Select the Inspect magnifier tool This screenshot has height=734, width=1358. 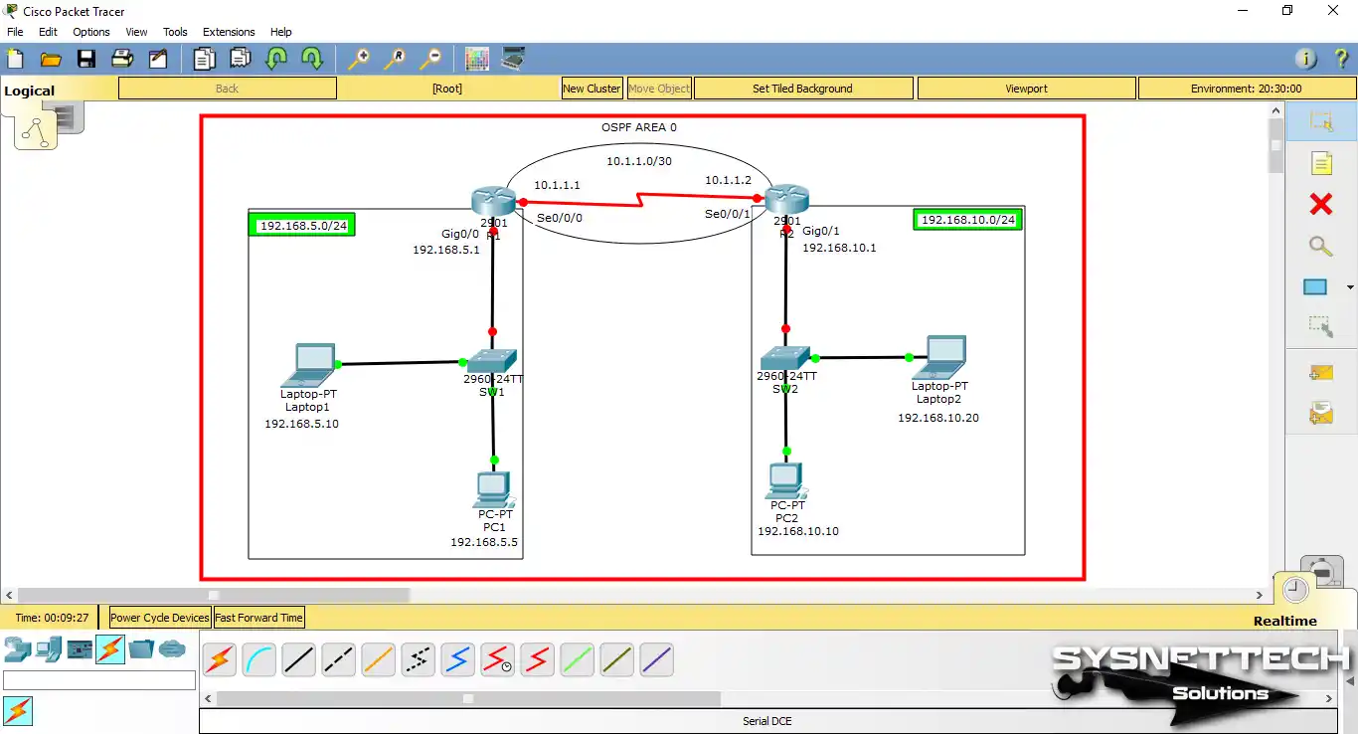[1320, 246]
